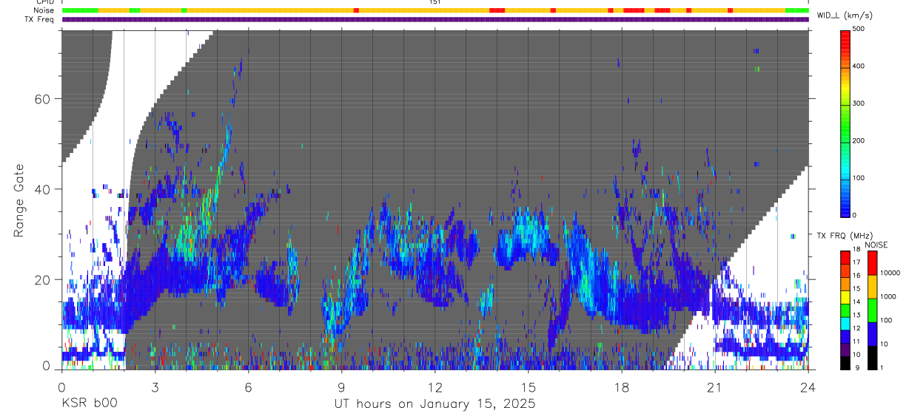Click the 500 value on WID_L scale
Viewport: 909px width, 419px height.
(859, 29)
